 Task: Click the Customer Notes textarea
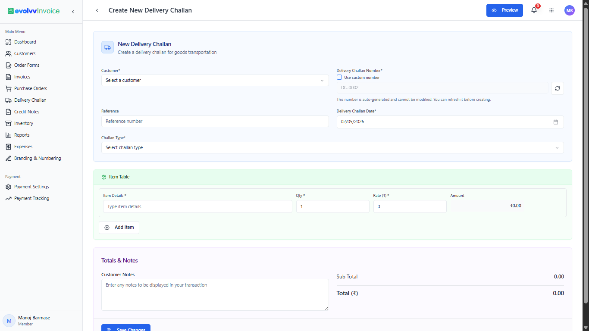[x=215, y=295]
